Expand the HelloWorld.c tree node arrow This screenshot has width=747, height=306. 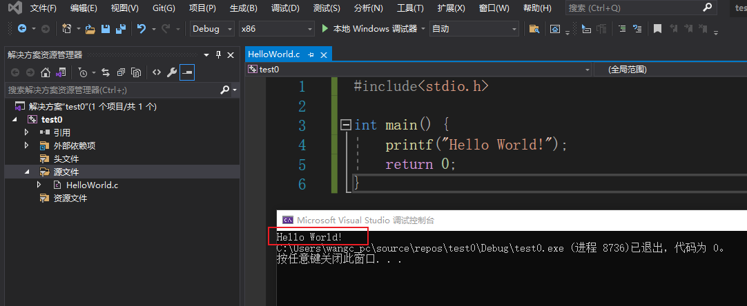click(39, 185)
